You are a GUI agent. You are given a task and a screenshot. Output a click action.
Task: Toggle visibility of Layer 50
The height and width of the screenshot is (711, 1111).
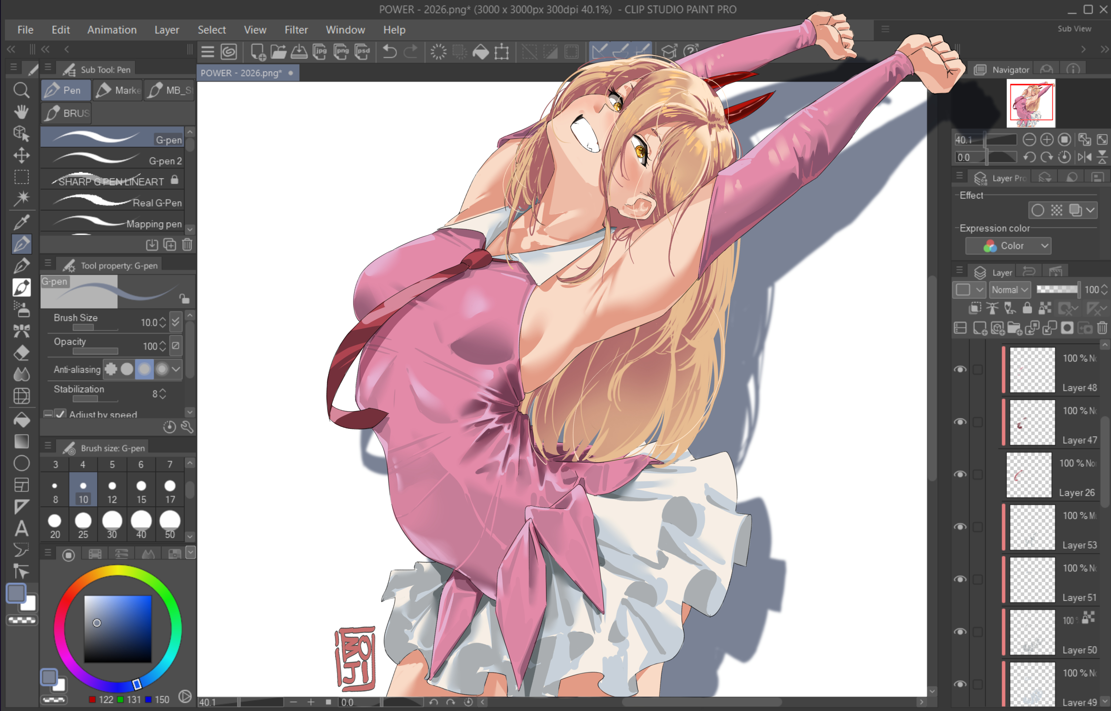point(961,632)
